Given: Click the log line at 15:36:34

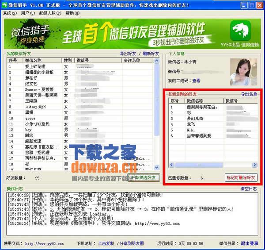Looking at the screenshot, I should [94, 223].
